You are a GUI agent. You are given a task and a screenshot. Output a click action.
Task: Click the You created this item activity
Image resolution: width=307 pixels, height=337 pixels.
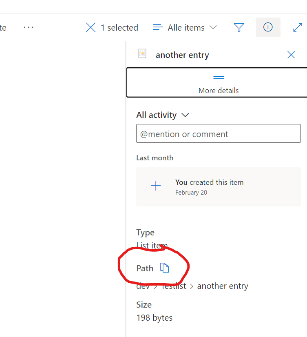coord(218,187)
